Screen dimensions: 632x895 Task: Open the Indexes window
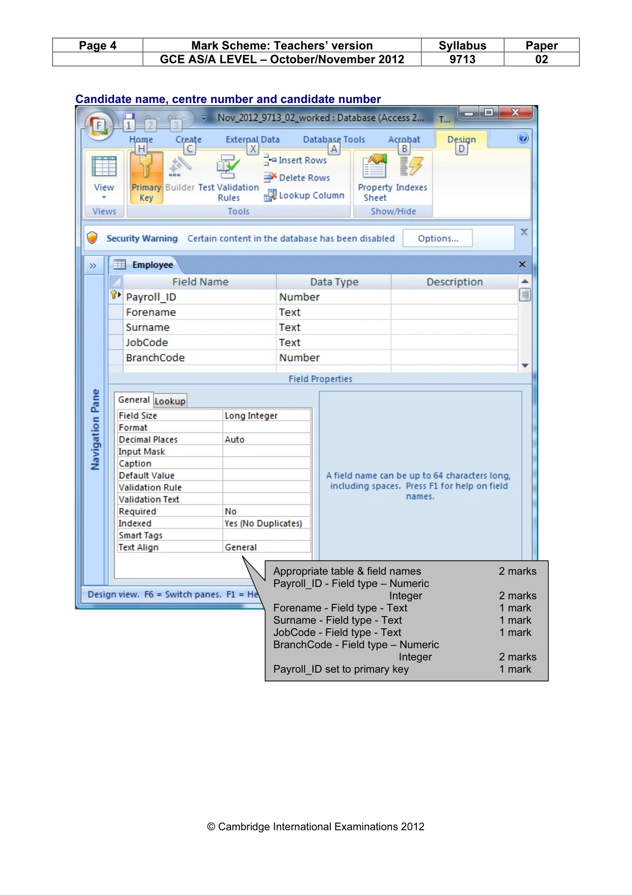(412, 174)
